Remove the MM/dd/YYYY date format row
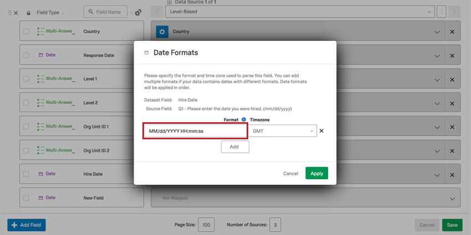 [321, 130]
